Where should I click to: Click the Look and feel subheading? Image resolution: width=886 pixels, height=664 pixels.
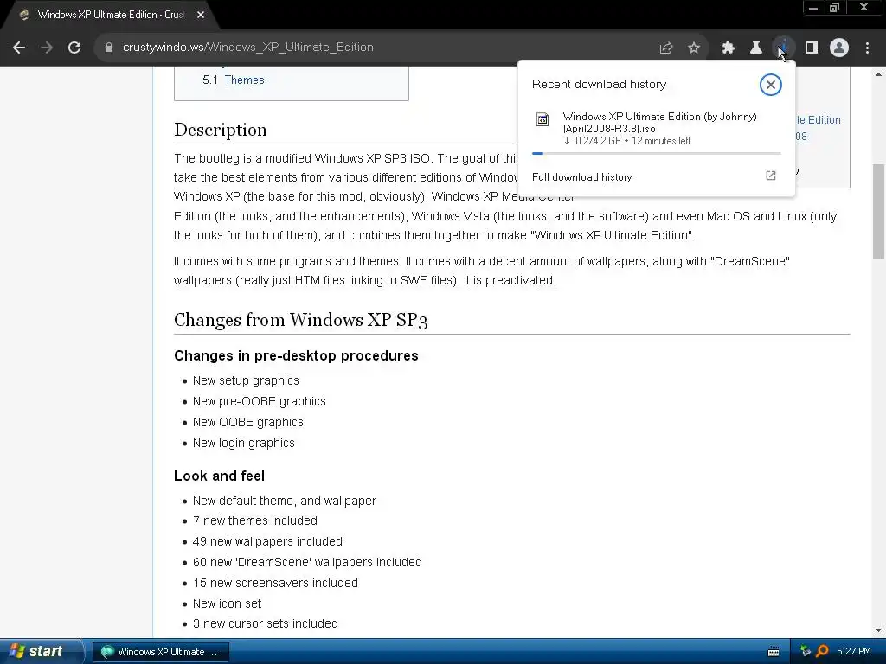point(219,476)
